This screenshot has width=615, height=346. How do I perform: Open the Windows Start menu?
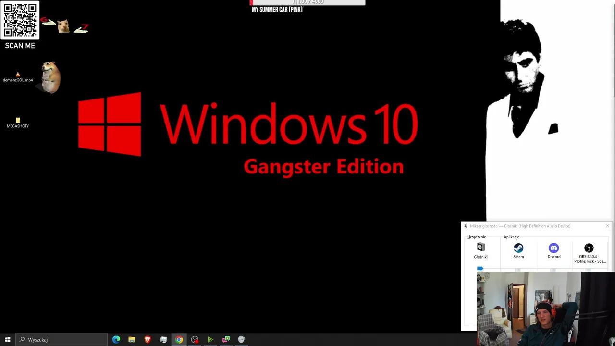point(7,340)
